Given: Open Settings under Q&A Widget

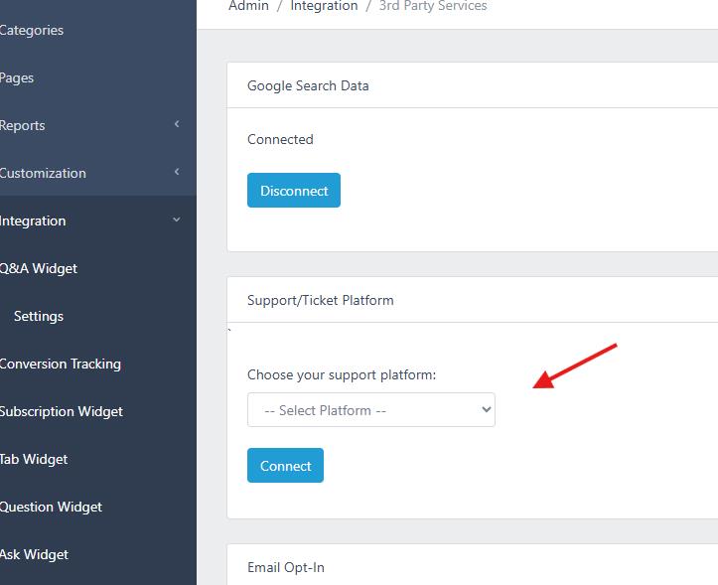Looking at the screenshot, I should pyautogui.click(x=39, y=316).
